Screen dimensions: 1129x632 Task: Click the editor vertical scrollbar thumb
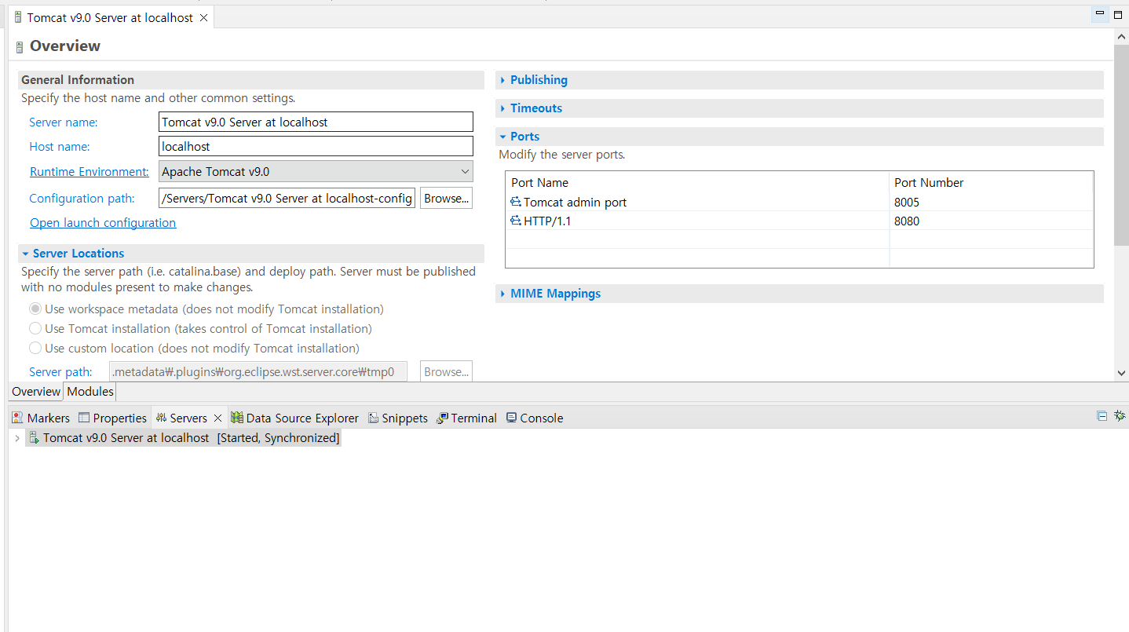pyautogui.click(x=1121, y=144)
